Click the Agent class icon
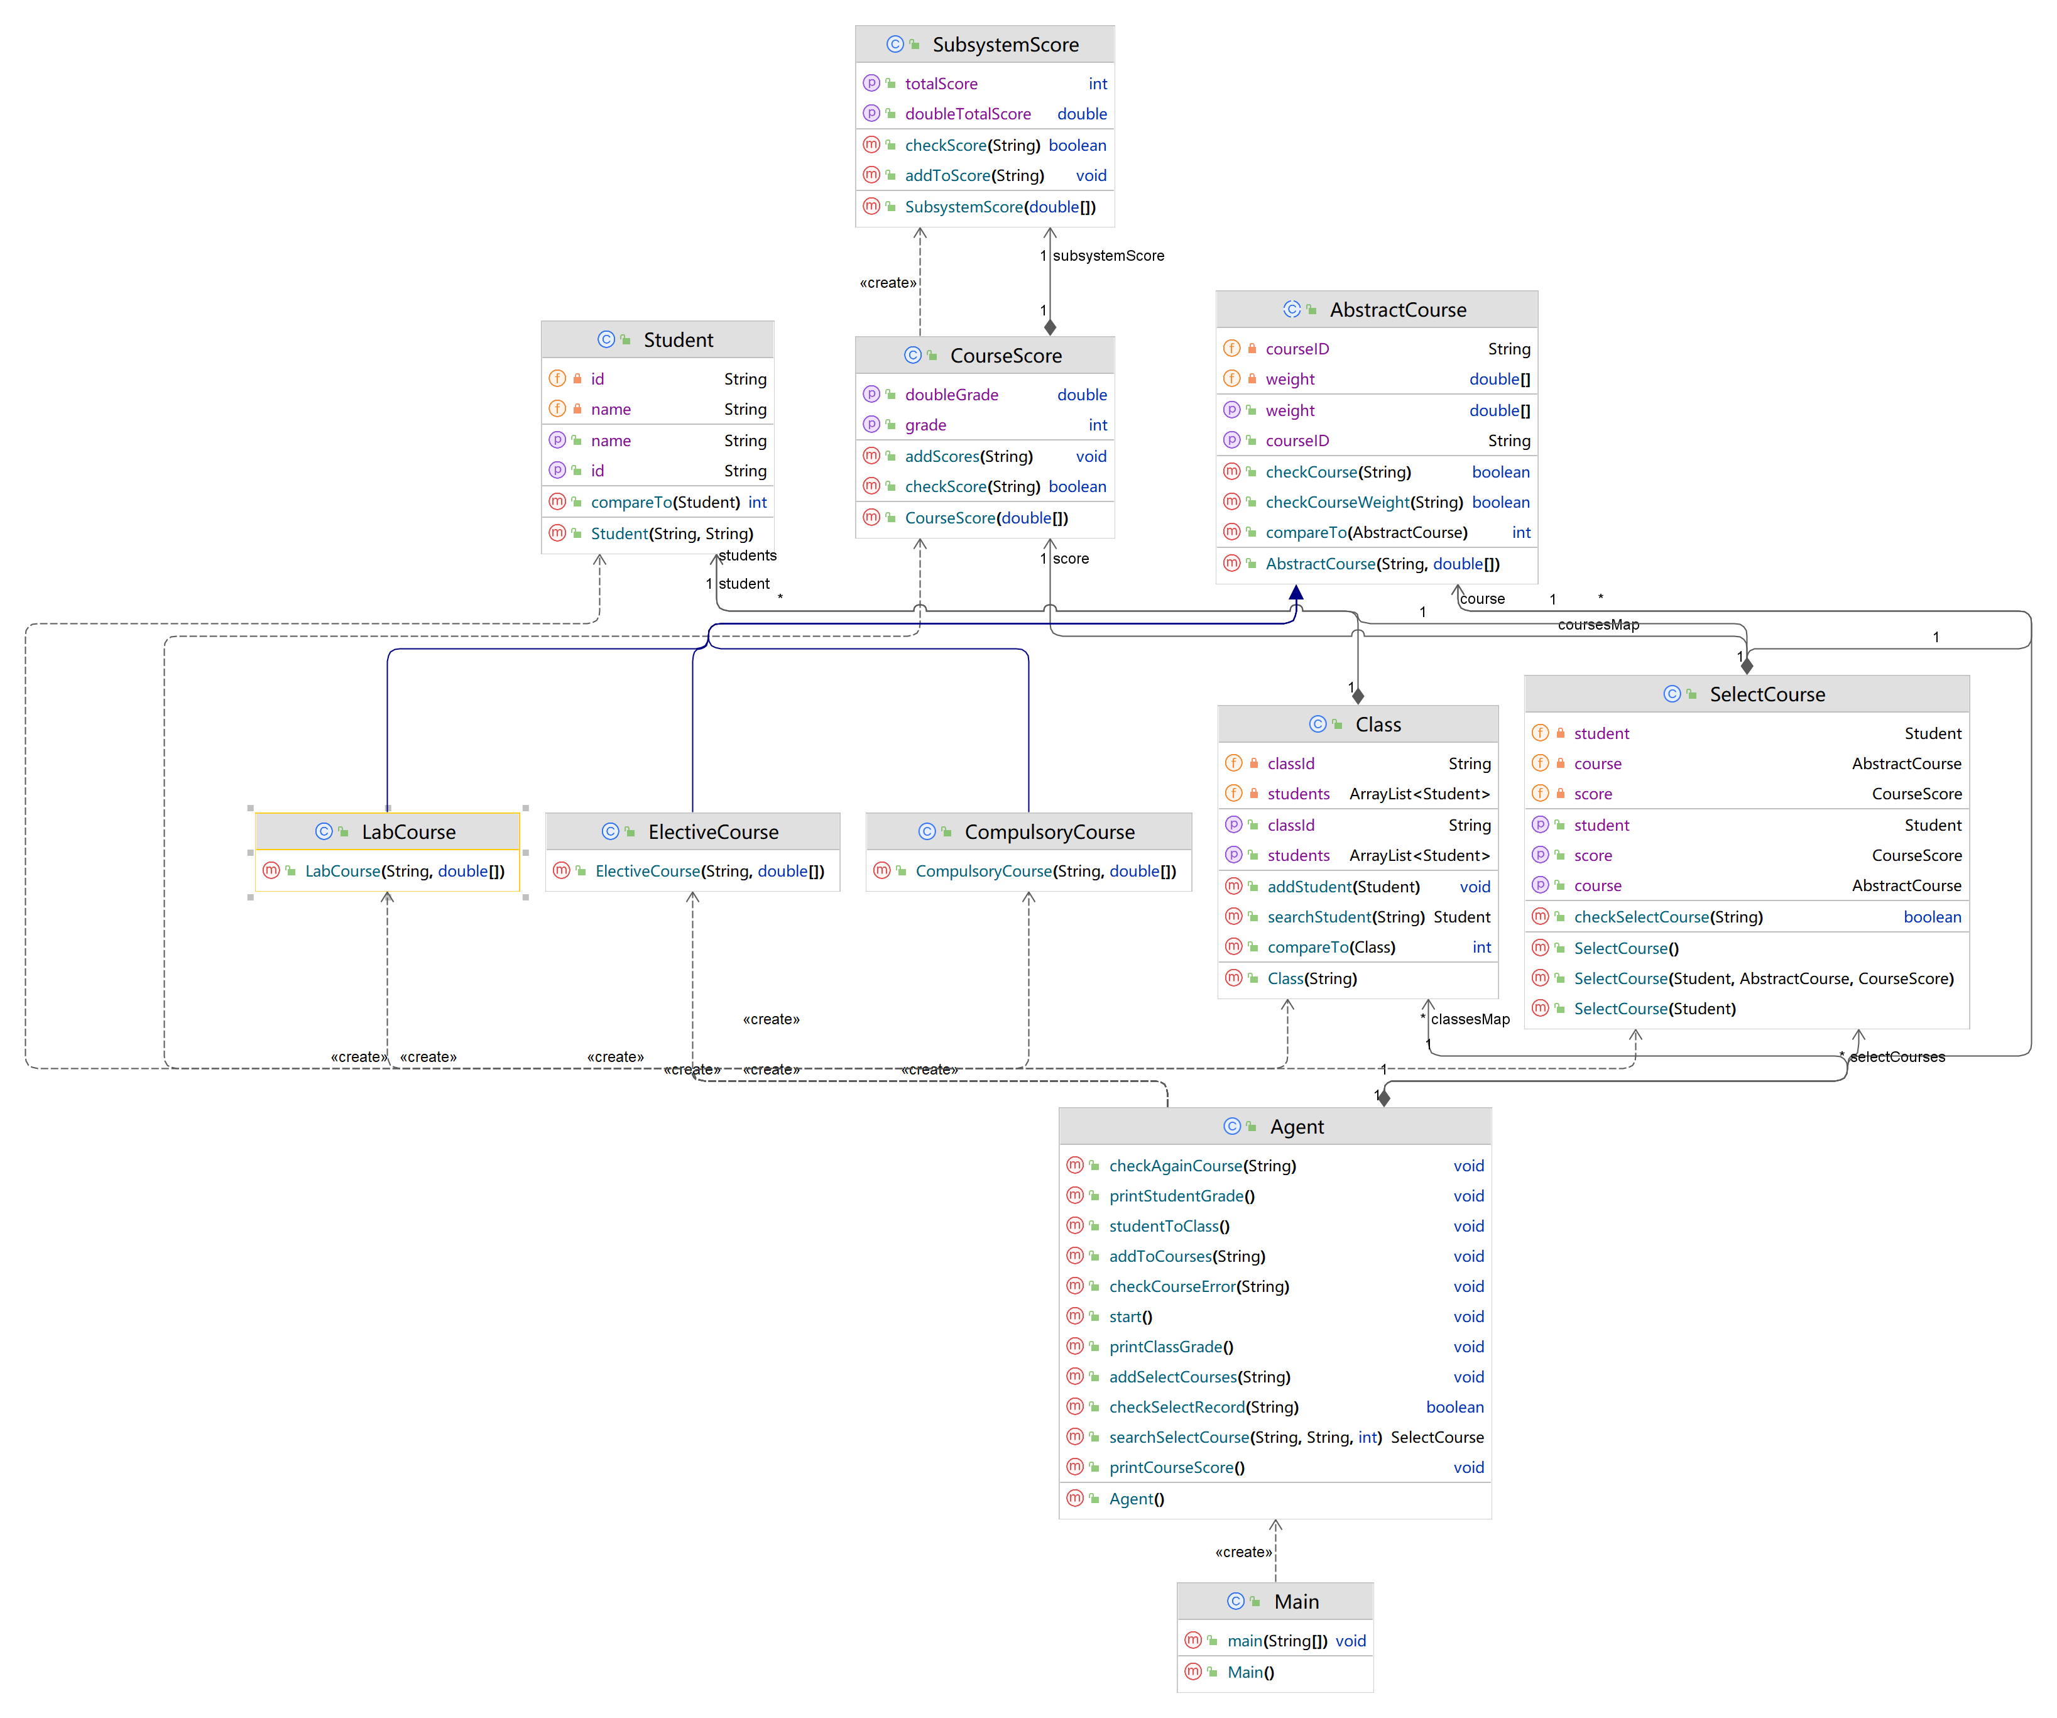This screenshot has width=2057, height=1718. (x=1231, y=1127)
